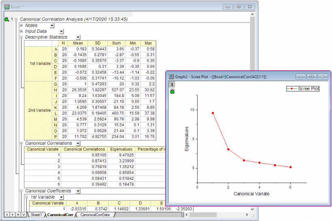Click the add sheet plus button
This screenshot has height=221, width=332.
pos(18,215)
